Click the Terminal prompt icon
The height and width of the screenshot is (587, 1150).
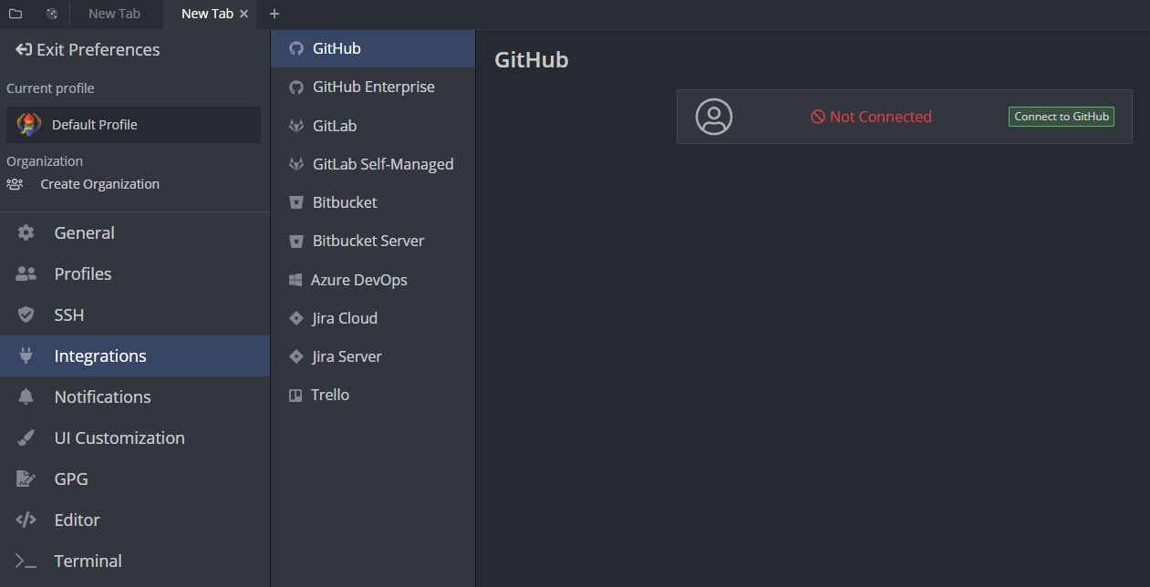click(26, 561)
